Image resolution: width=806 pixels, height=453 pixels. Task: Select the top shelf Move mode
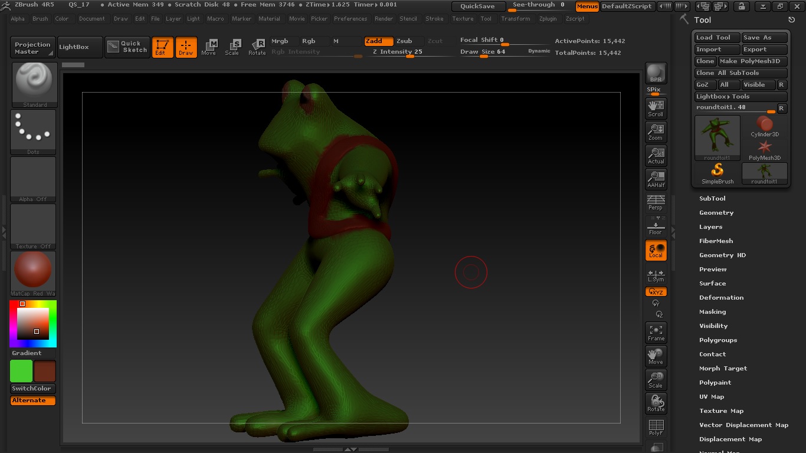point(209,47)
